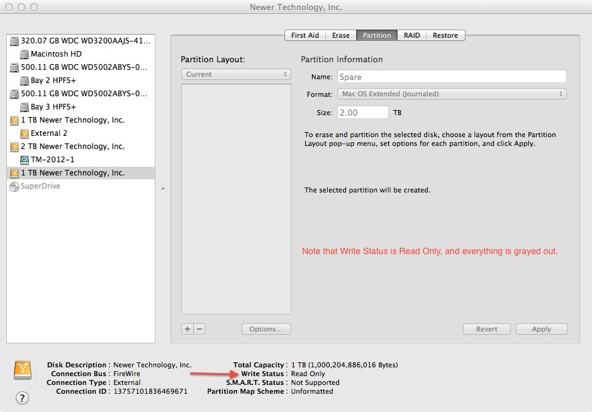
Task: Open the Format Mac OS Extended dropdown
Action: pos(452,94)
